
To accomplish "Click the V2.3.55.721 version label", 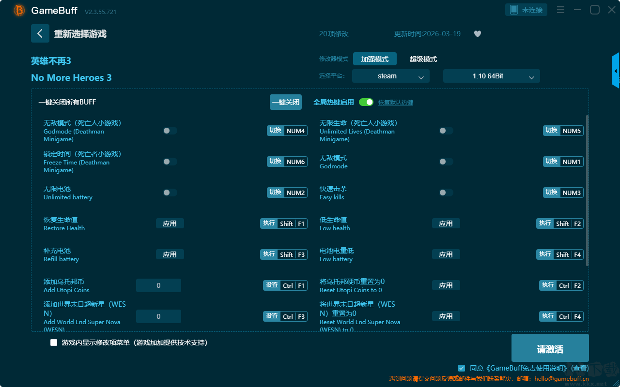I will [x=101, y=12].
